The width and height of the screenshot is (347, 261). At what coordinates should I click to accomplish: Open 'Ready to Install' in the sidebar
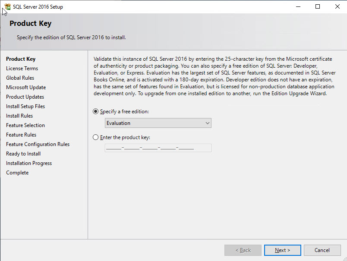(23, 153)
